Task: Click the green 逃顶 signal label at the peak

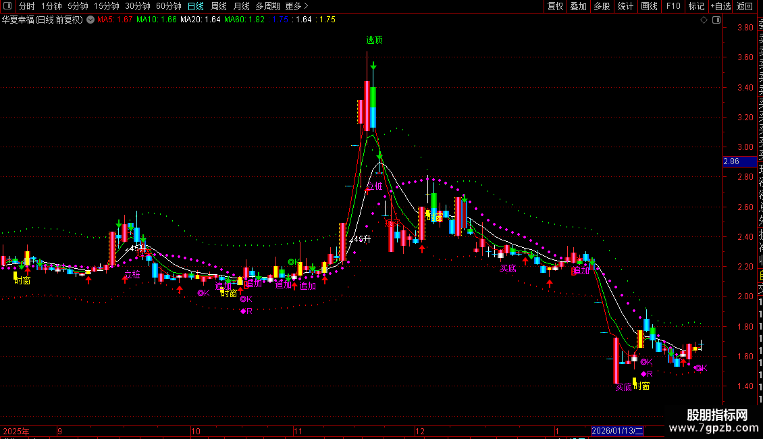Action: pos(374,40)
